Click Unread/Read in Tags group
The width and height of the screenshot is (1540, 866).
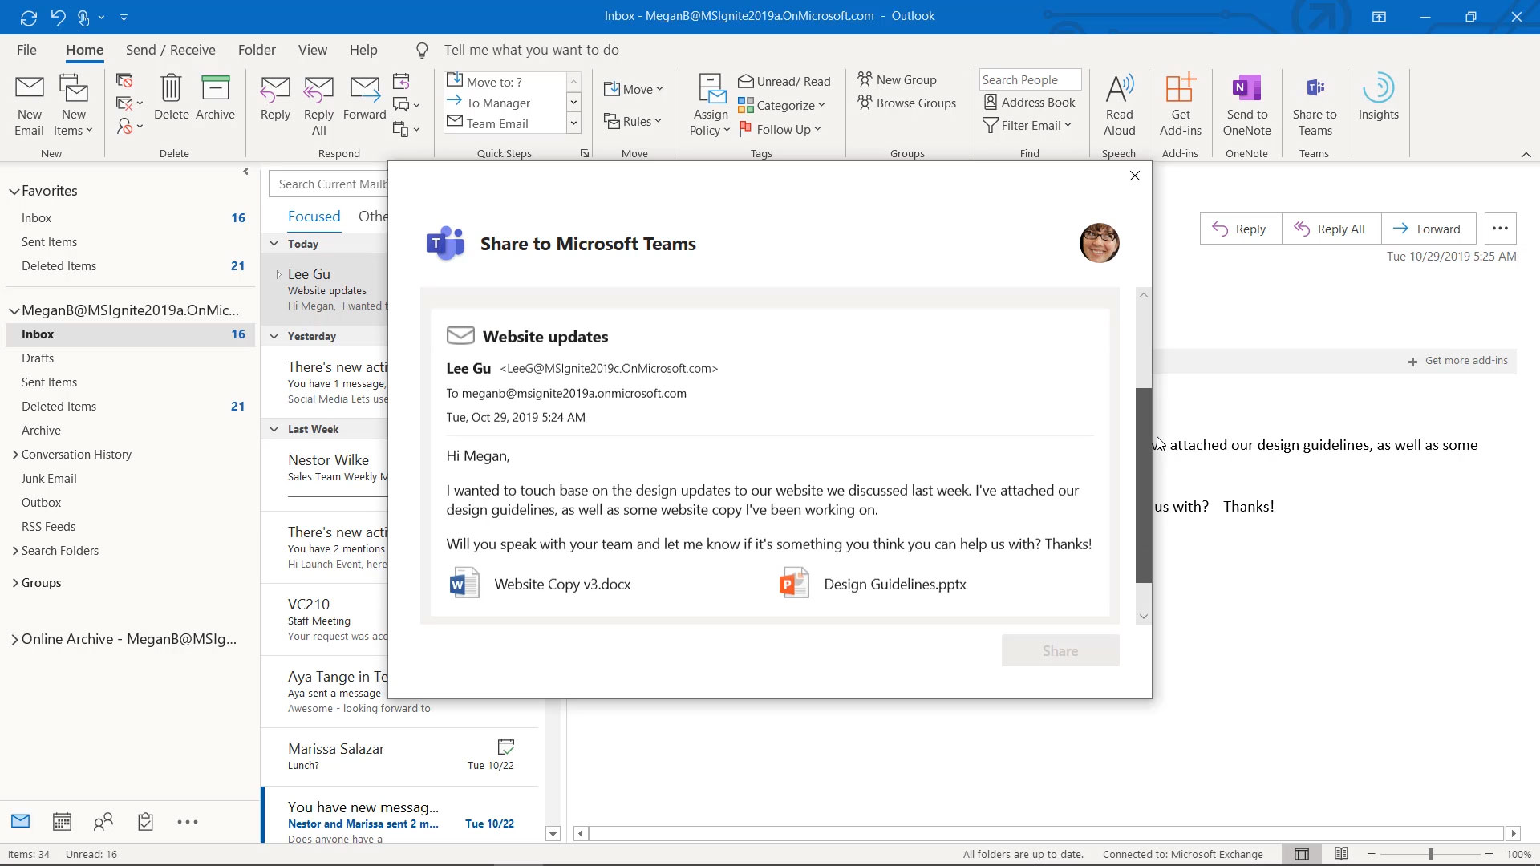pos(784,81)
